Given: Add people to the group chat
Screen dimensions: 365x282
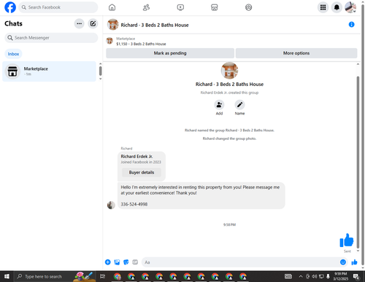Looking at the screenshot, I should point(219,105).
